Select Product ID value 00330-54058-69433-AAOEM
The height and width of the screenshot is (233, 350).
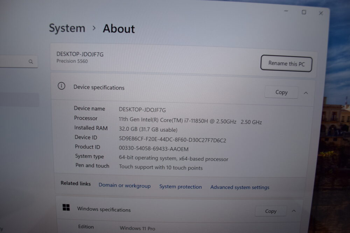(154, 148)
